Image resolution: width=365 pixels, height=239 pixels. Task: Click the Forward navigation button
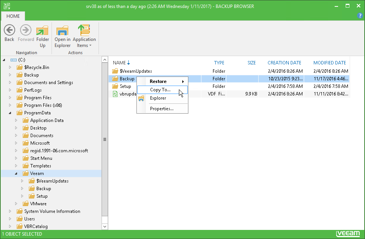26,33
